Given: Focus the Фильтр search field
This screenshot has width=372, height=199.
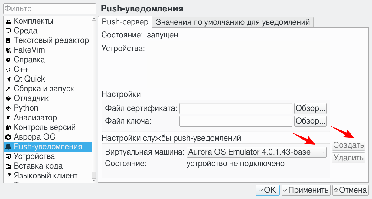Looking at the screenshot, I should pos(49,9).
